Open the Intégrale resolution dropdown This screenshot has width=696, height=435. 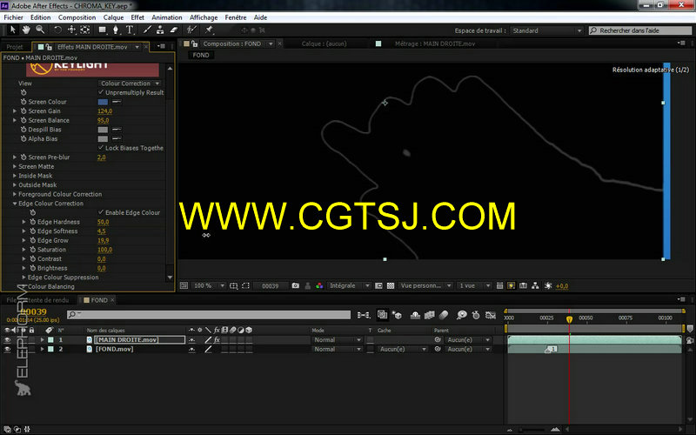click(x=350, y=286)
